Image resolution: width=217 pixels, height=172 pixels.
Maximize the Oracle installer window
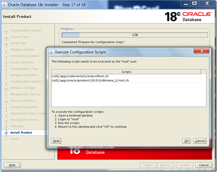tap(195, 3)
